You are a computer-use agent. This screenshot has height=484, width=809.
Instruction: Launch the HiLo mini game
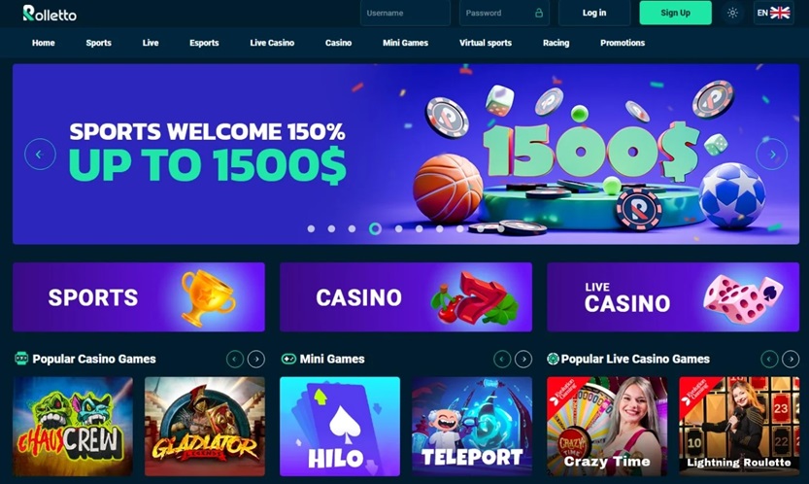[340, 426]
